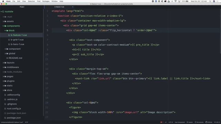Viewport: 221px width, 124px height.
Task: Click the file icon beside b-grid-1.vue
Action: pos(9,40)
